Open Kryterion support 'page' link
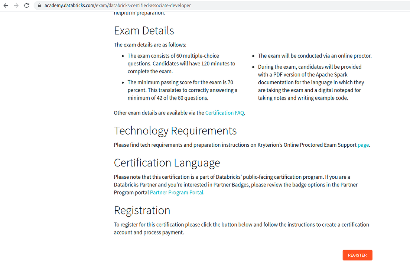 [363, 145]
